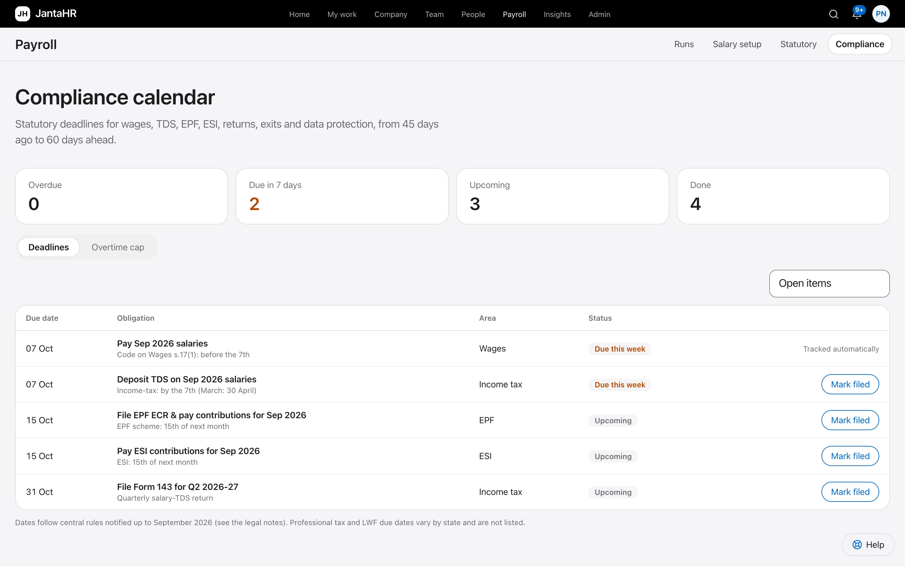The width and height of the screenshot is (905, 566).
Task: Click the Pay Sep 2026 salaries obligation
Action: click(x=162, y=343)
